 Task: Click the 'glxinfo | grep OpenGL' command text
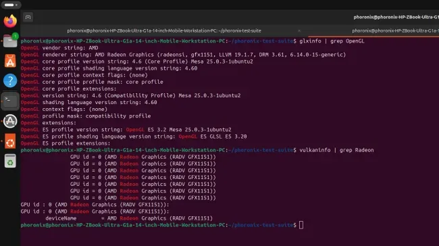[332, 41]
